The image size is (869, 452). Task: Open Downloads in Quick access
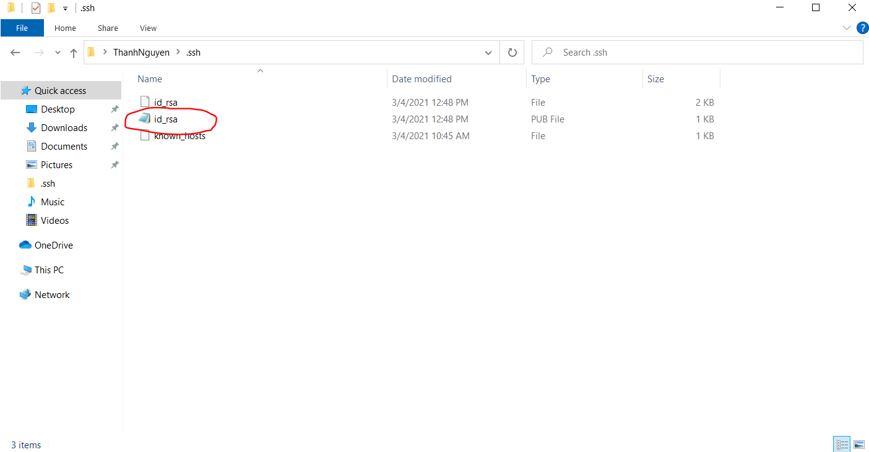(x=64, y=128)
